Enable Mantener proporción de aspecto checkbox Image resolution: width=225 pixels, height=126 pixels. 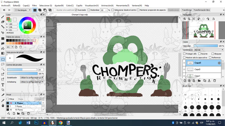[x=138, y=10]
